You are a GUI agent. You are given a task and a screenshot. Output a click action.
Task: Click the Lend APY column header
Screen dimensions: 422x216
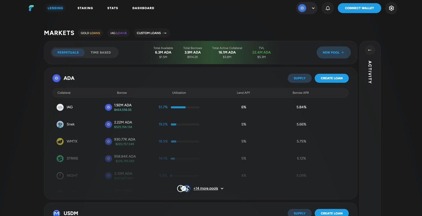pos(244,93)
